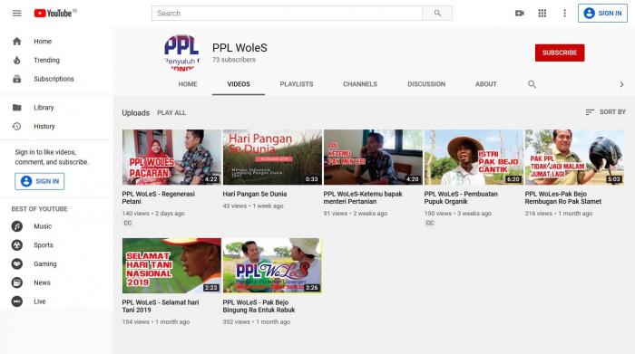Viewport: 635px width, 354px height.
Task: Open title PPL WoLeS-Ketemu bapak menteri Pertanian
Action: coord(363,197)
